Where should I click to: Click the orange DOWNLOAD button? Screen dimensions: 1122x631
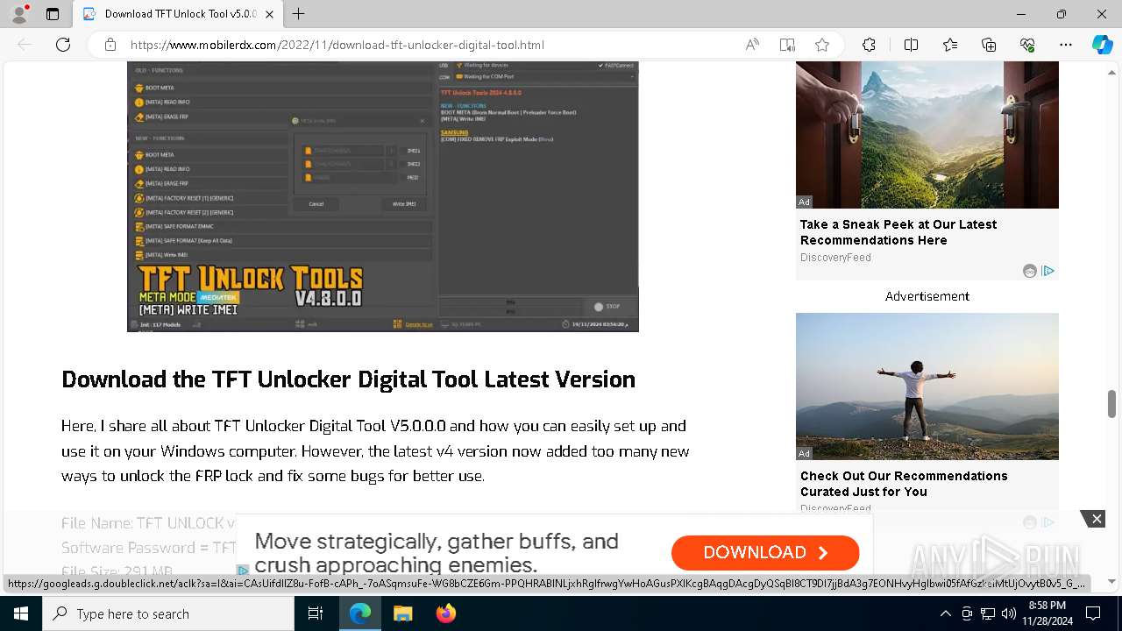click(765, 552)
